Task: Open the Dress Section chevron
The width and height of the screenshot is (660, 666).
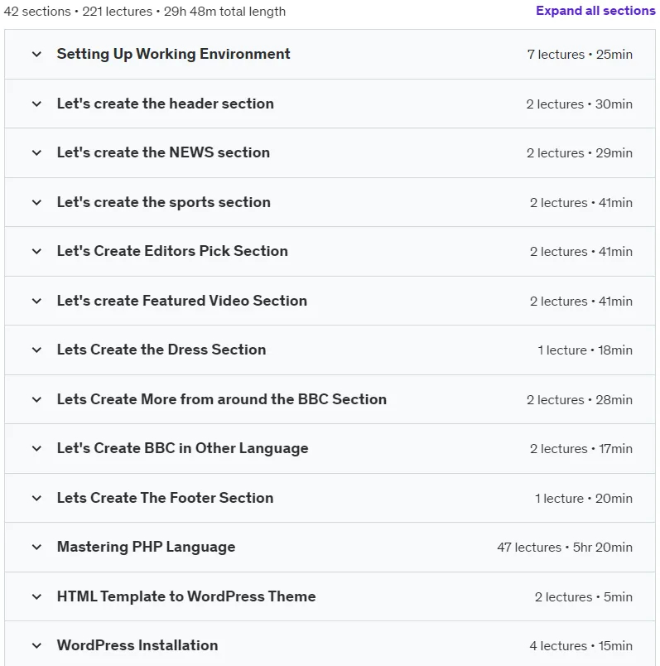Action: 37,350
